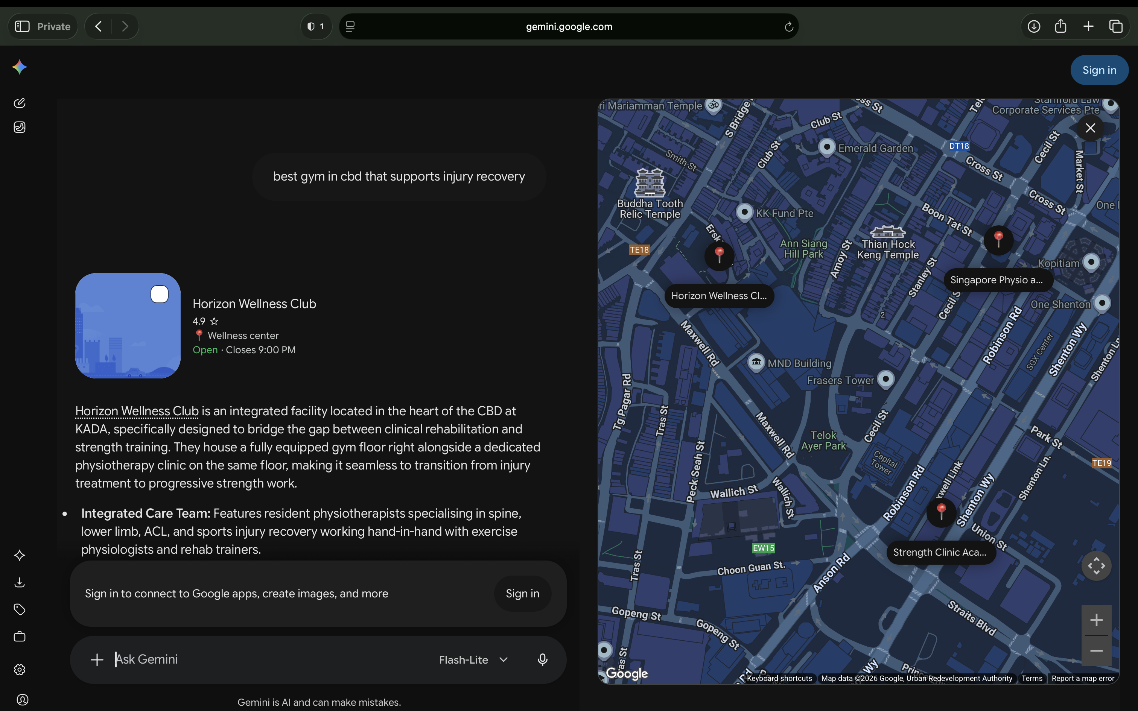Open privacy shield report
This screenshot has width=1138, height=711.
[x=316, y=26]
